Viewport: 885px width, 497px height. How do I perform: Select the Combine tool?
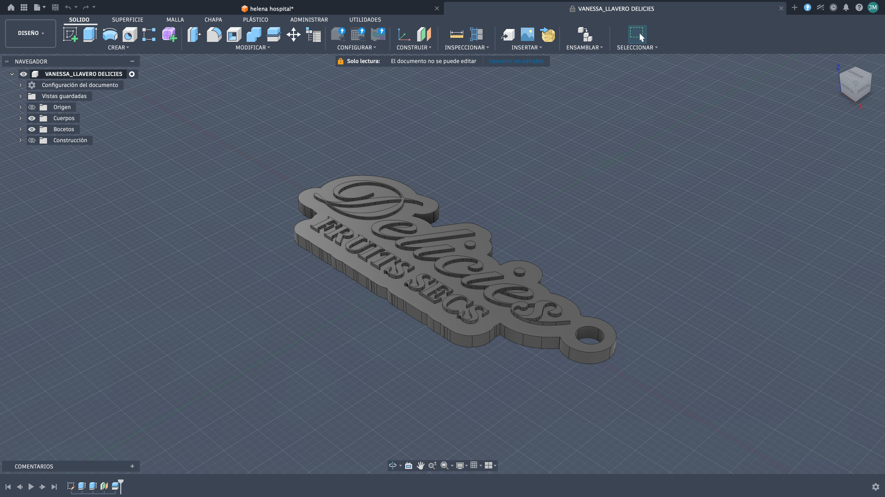(x=254, y=35)
